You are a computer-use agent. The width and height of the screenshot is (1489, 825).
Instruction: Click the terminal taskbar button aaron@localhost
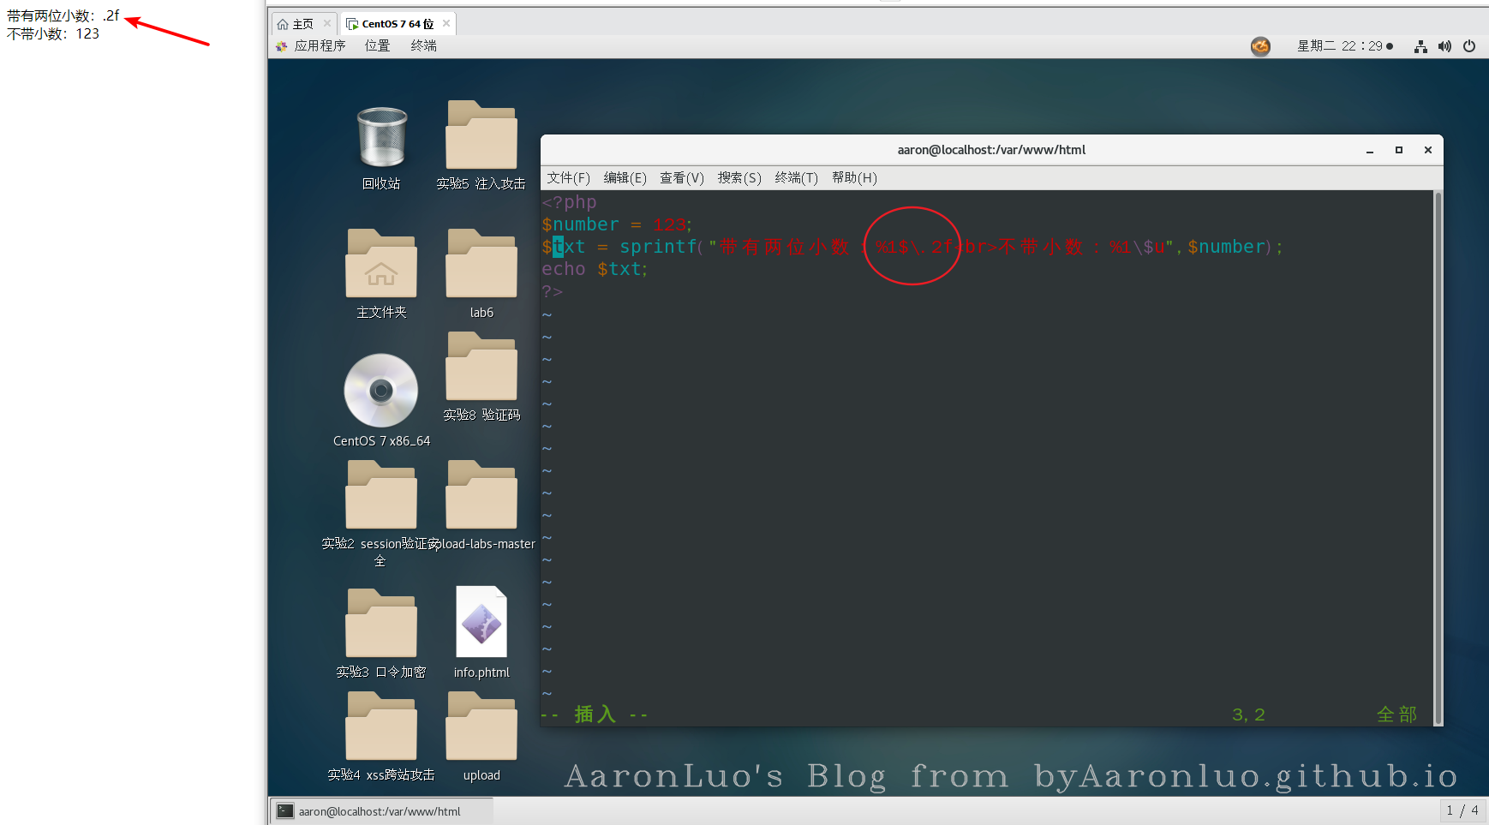coord(380,811)
